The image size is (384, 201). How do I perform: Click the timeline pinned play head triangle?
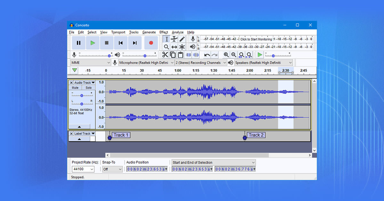coord(75,70)
